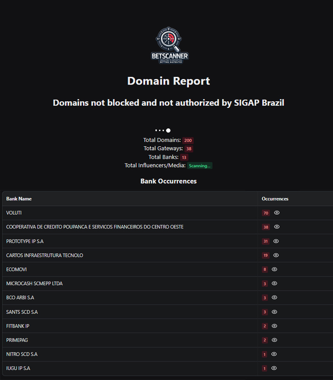Select the large active pagination dot
333x380 pixels.
point(168,130)
